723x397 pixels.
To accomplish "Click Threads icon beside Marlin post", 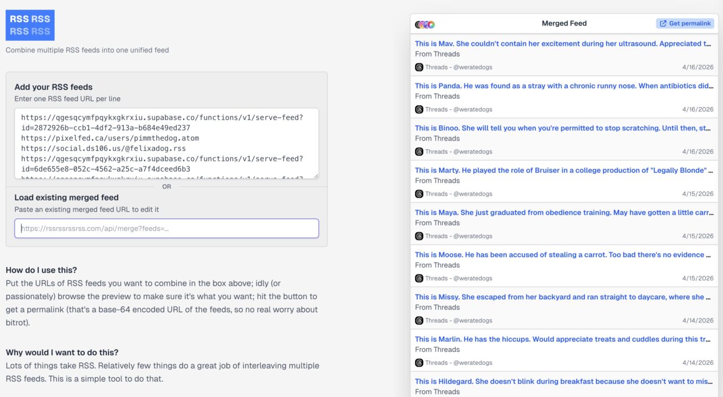I will pos(419,363).
